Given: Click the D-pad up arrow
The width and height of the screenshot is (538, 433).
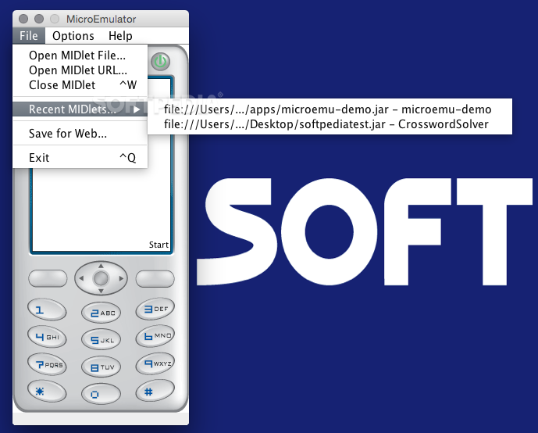Looking at the screenshot, I should [101, 266].
